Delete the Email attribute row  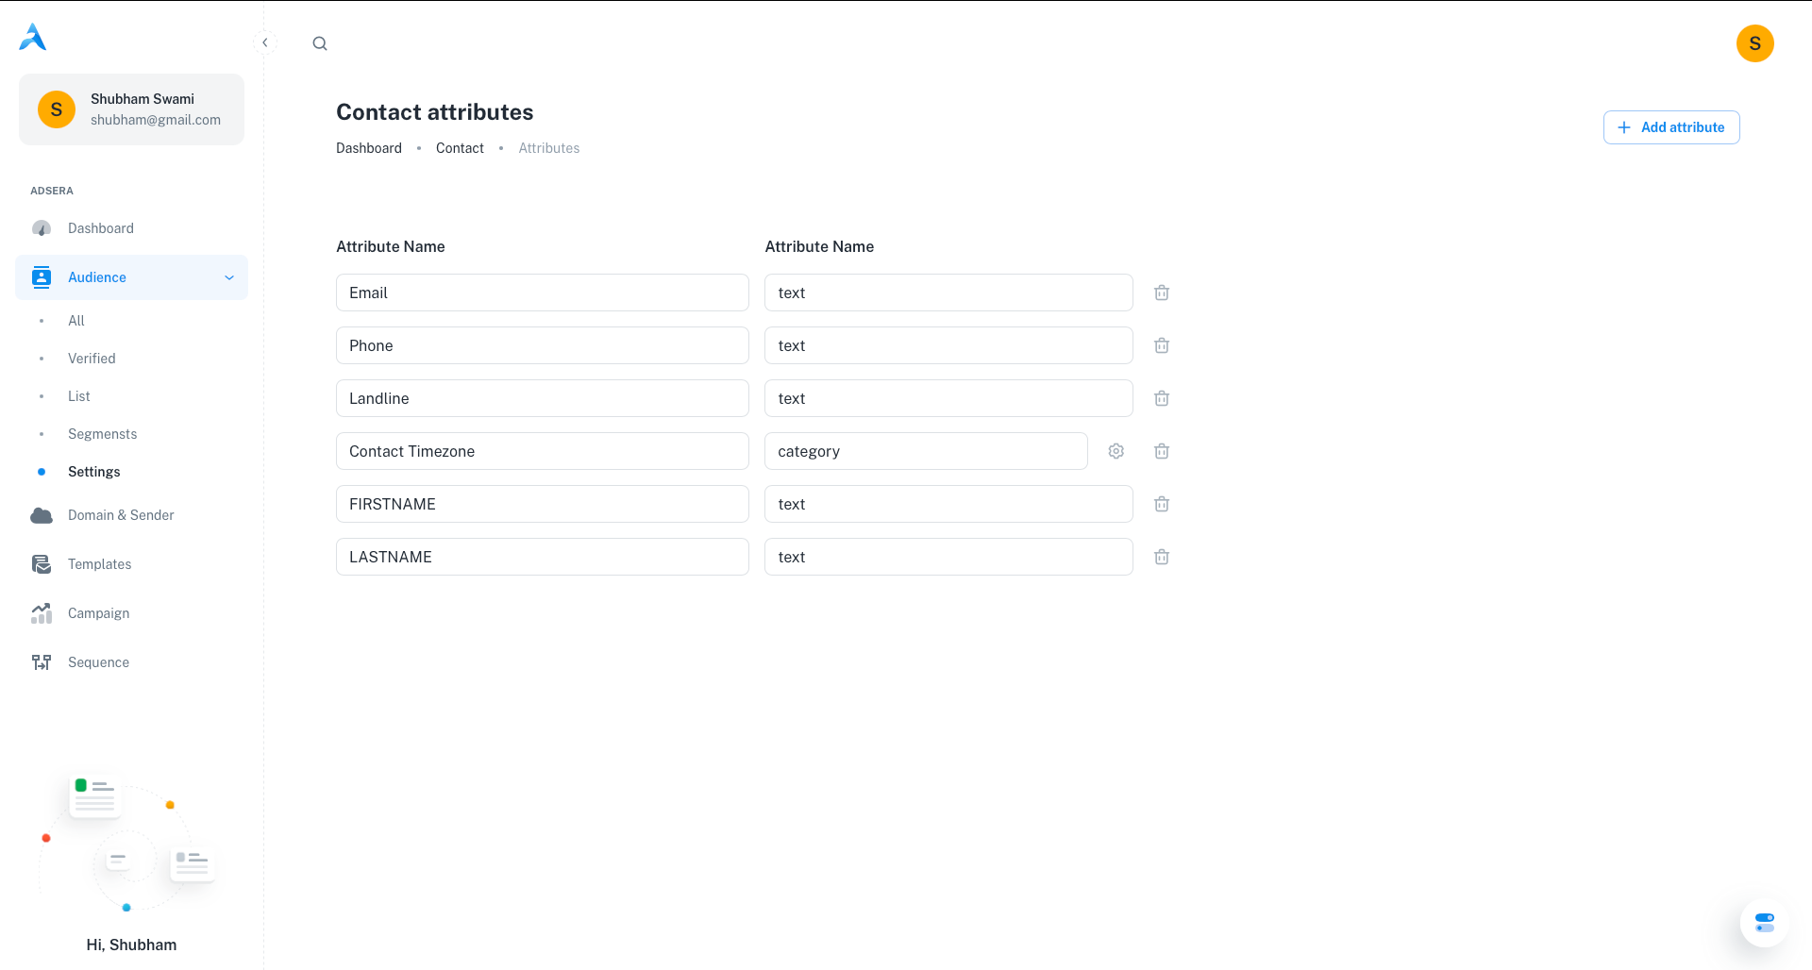tap(1162, 293)
